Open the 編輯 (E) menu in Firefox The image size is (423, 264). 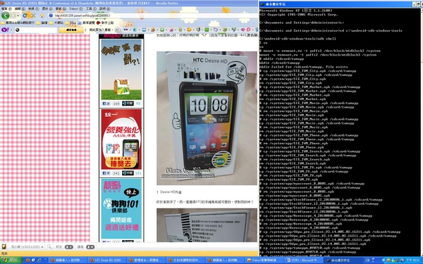[x=20, y=8]
